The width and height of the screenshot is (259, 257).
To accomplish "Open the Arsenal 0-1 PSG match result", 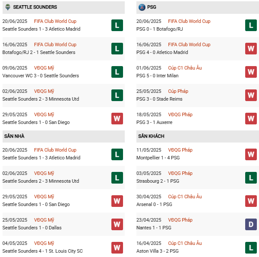I will [x=154, y=204].
